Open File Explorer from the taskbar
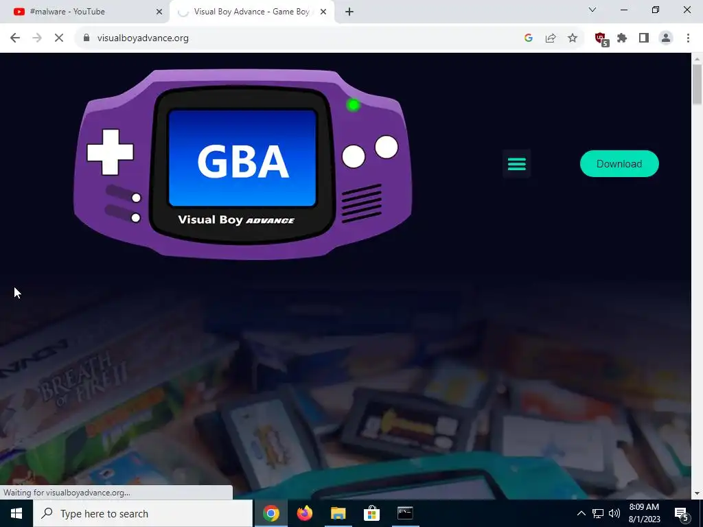The image size is (703, 527). click(x=338, y=513)
